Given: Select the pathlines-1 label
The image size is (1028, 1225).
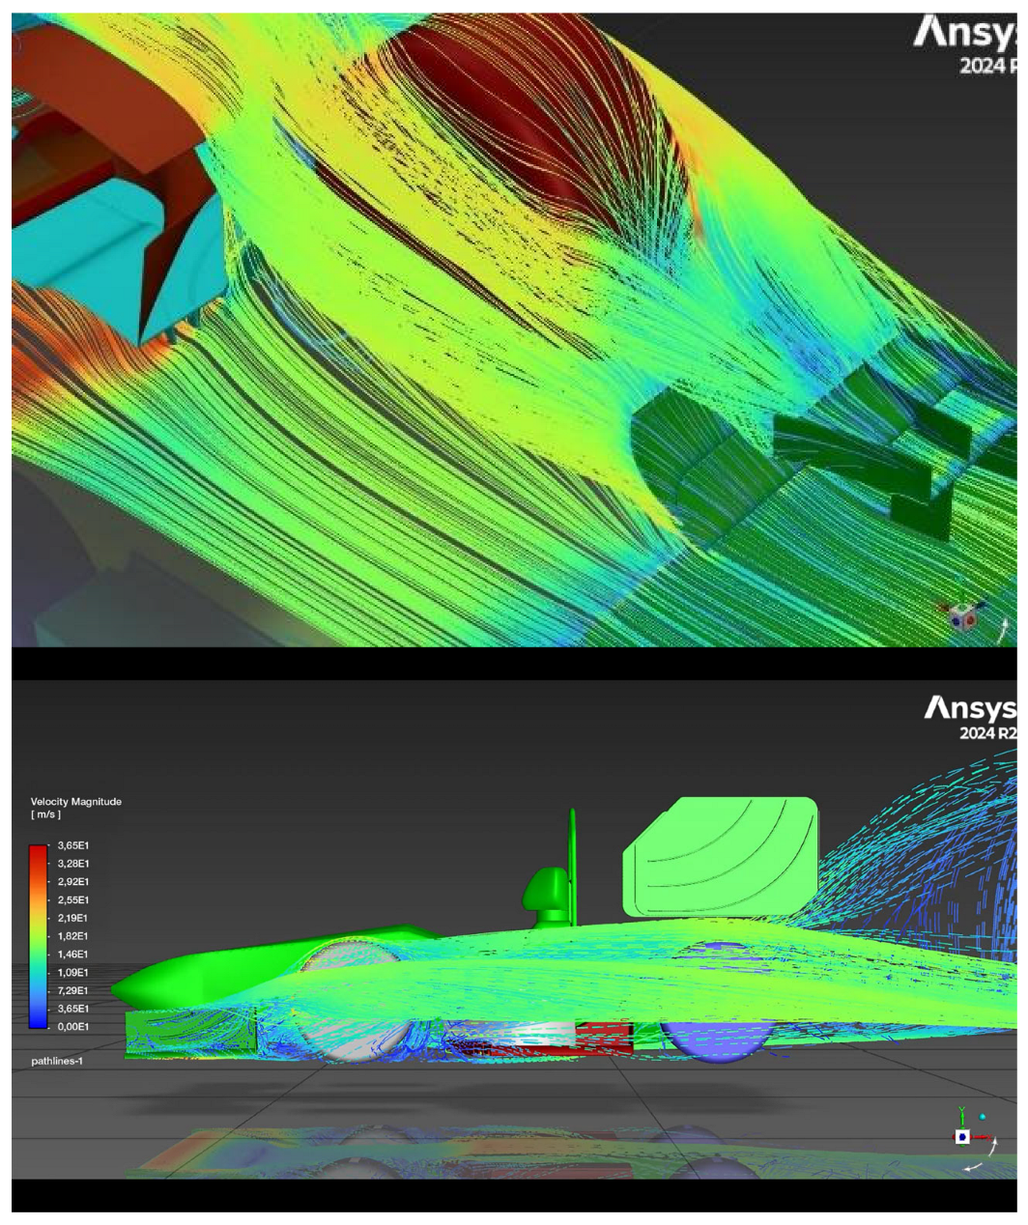Looking at the screenshot, I should [x=58, y=1061].
